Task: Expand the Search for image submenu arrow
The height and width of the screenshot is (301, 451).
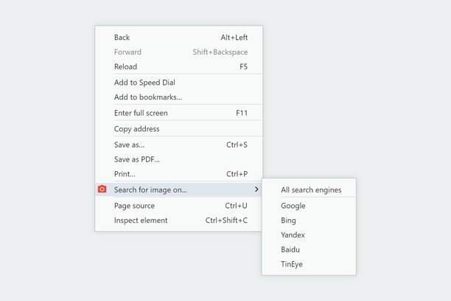Action: click(256, 190)
